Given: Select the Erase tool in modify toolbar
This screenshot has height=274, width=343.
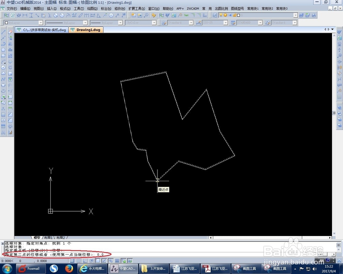Looking at the screenshot, I should [x=10, y=32].
